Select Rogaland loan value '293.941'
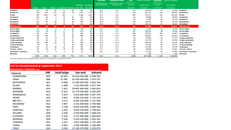Image resolution: width=231 pixels, height=130 pixels. point(148,33)
